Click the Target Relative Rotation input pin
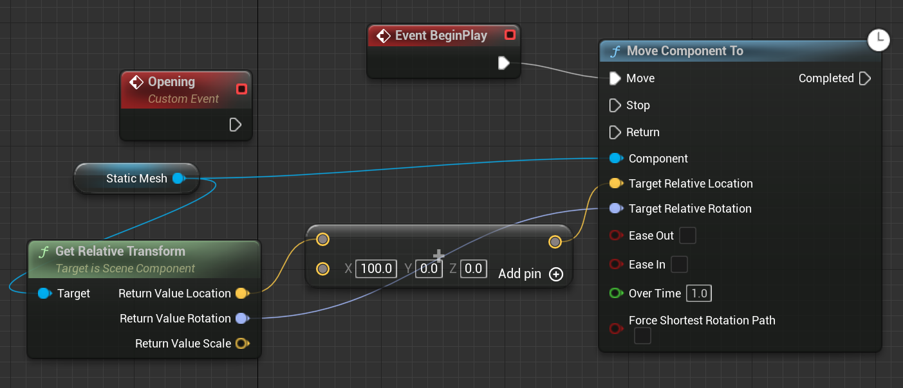This screenshot has height=388, width=903. point(616,209)
